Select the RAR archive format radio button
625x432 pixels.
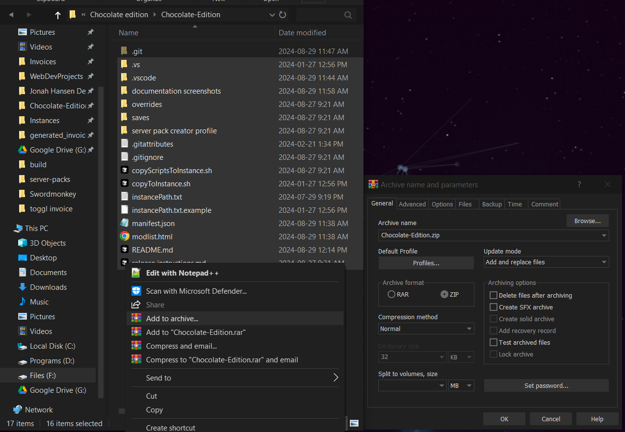point(391,295)
